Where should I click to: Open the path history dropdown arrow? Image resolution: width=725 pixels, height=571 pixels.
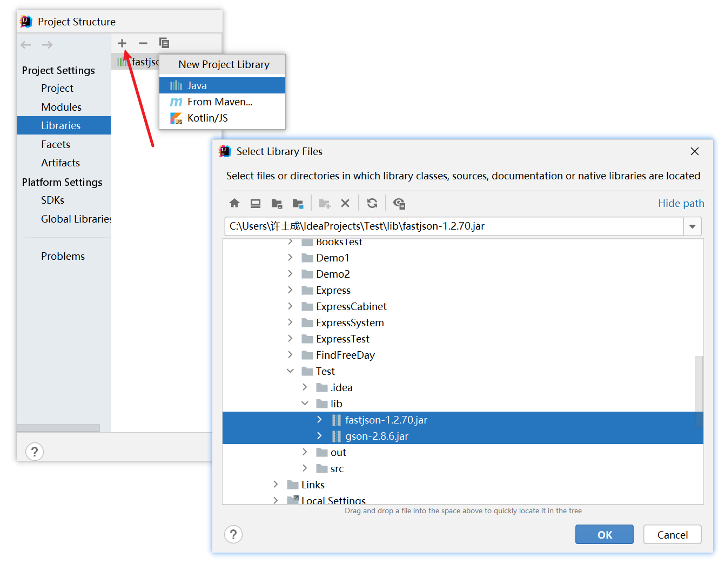point(693,226)
